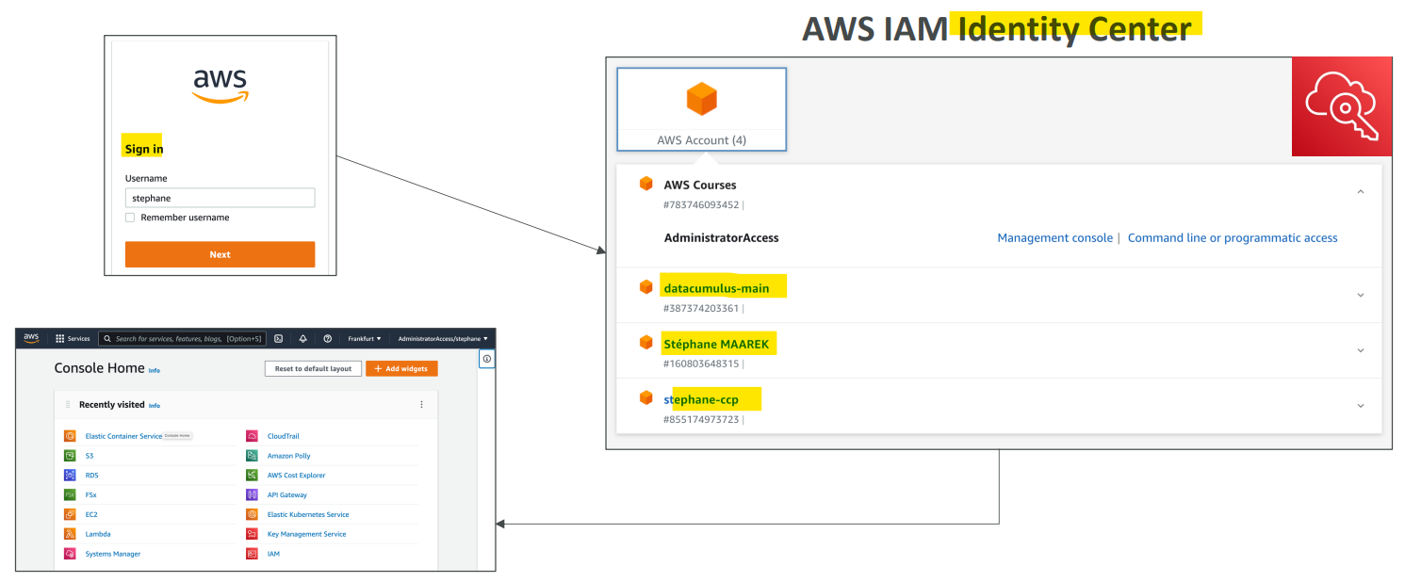The image size is (1405, 582).
Task: Open the IAM service icon
Action: pyautogui.click(x=252, y=554)
